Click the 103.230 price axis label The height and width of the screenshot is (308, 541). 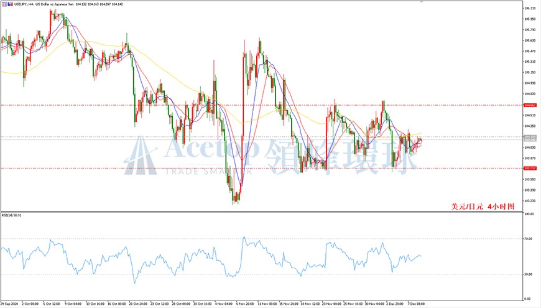click(530, 200)
